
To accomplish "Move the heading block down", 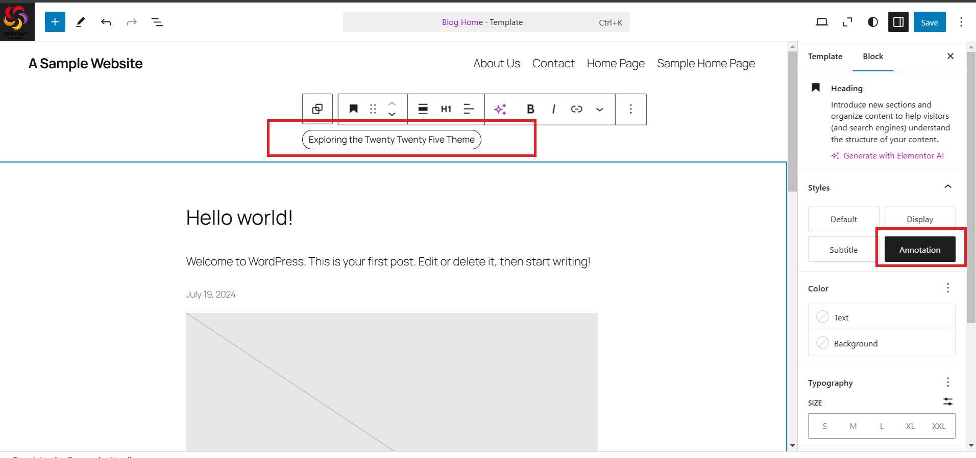I will pos(392,115).
